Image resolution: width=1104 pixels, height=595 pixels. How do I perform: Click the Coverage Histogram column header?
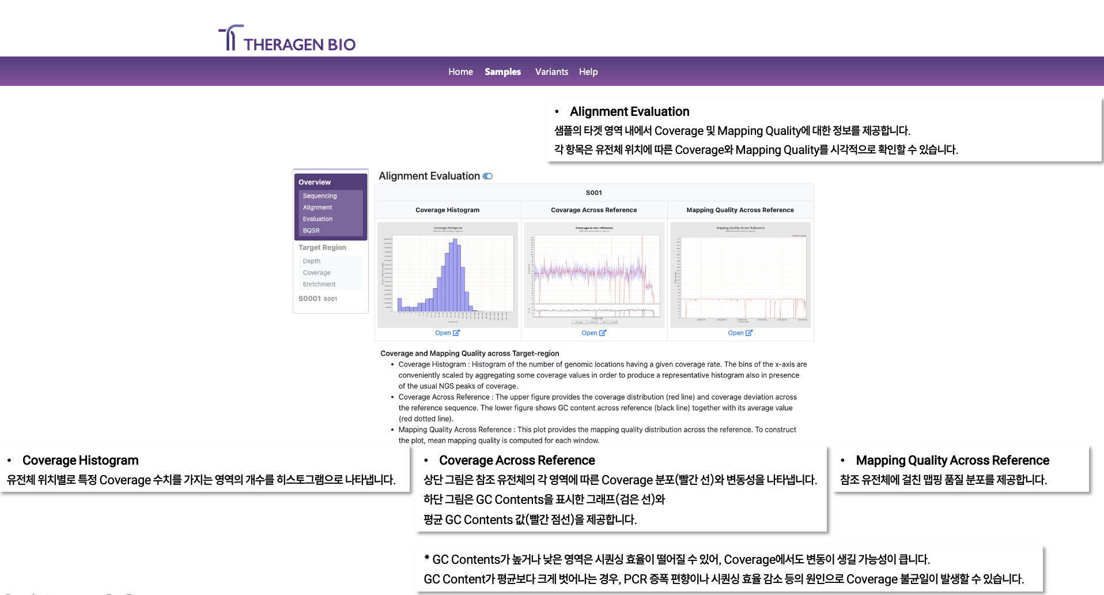coord(448,210)
